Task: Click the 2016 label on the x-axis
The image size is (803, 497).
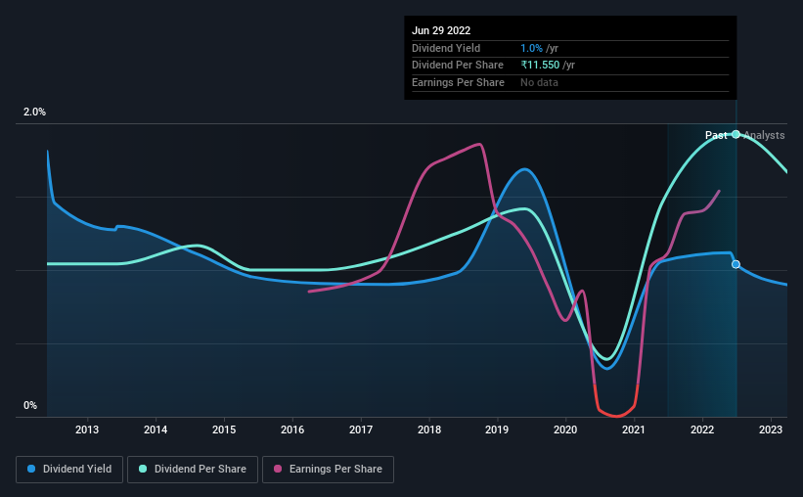Action: click(292, 429)
